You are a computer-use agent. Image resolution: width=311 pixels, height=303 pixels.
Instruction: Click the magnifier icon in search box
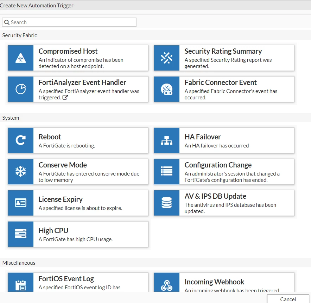7,22
